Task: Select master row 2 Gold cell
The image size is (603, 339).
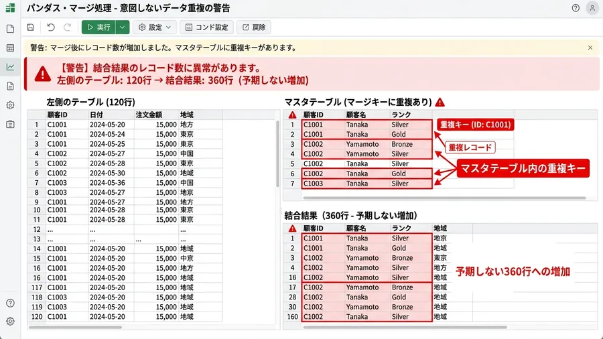Action: 411,135
